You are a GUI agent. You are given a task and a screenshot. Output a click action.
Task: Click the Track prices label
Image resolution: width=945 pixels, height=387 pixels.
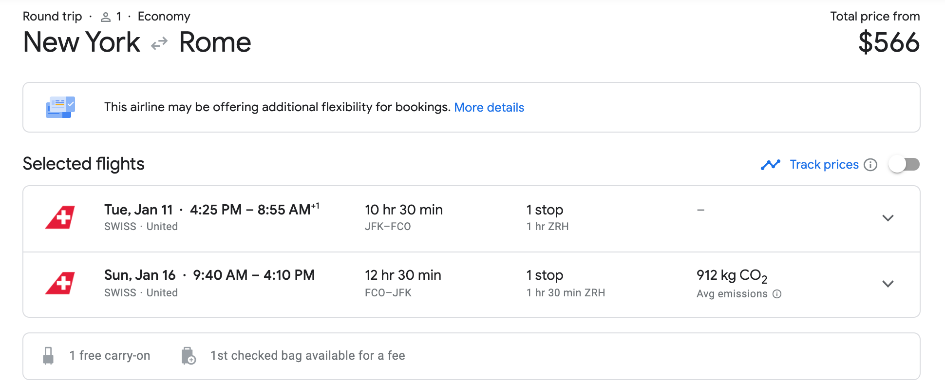click(x=824, y=165)
